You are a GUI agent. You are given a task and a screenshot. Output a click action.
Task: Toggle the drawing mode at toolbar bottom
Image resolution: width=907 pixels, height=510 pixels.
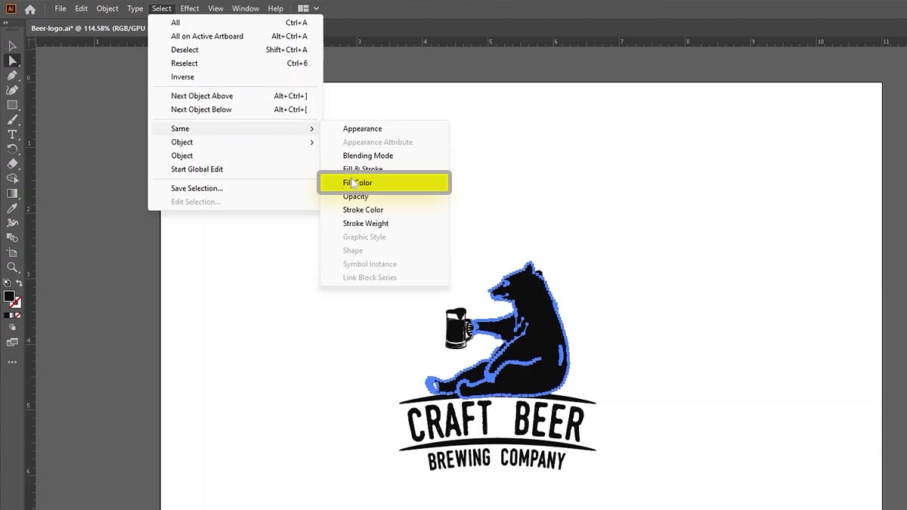coord(12,326)
